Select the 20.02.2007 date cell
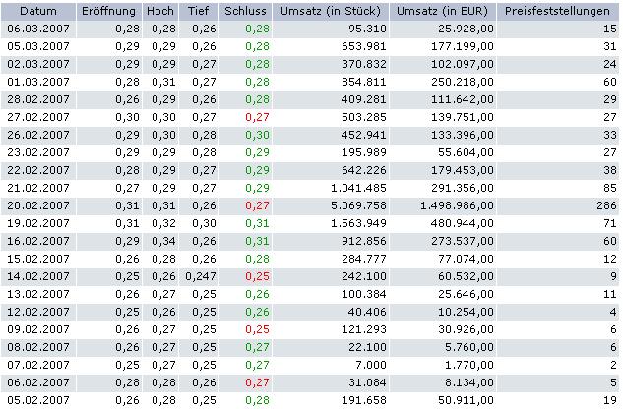 pos(36,205)
